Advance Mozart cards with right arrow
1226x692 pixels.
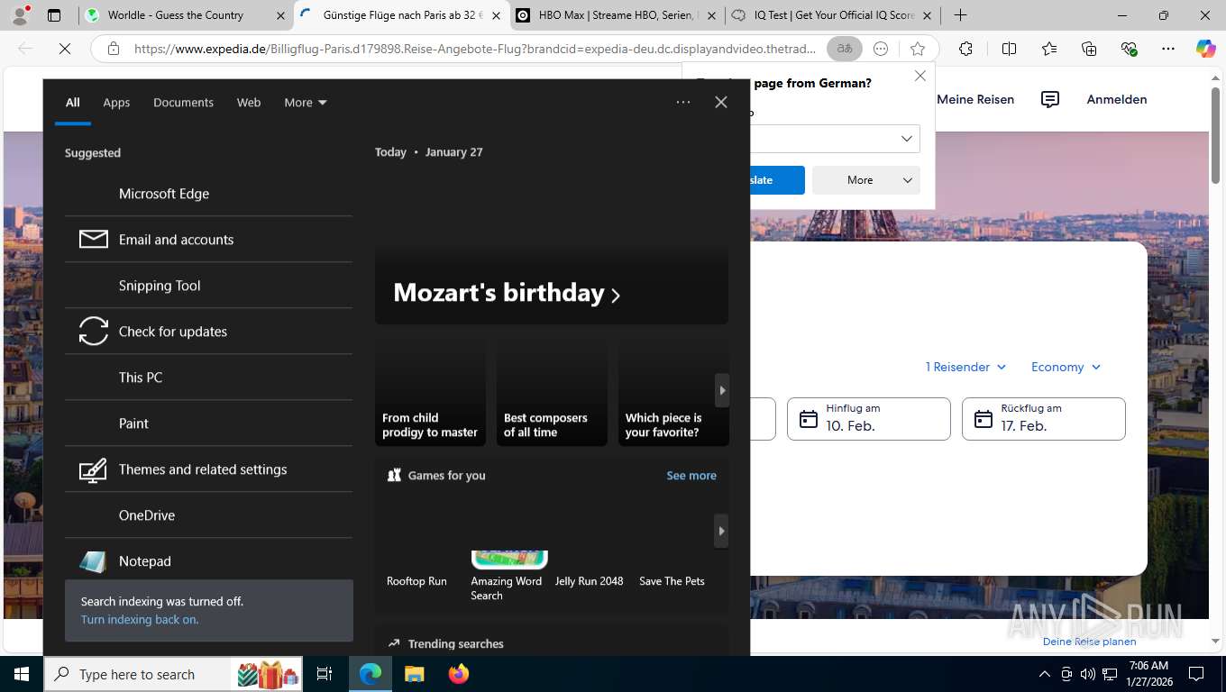[x=722, y=390]
